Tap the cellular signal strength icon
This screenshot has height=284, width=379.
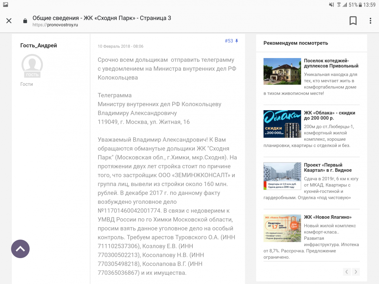click(x=345, y=5)
